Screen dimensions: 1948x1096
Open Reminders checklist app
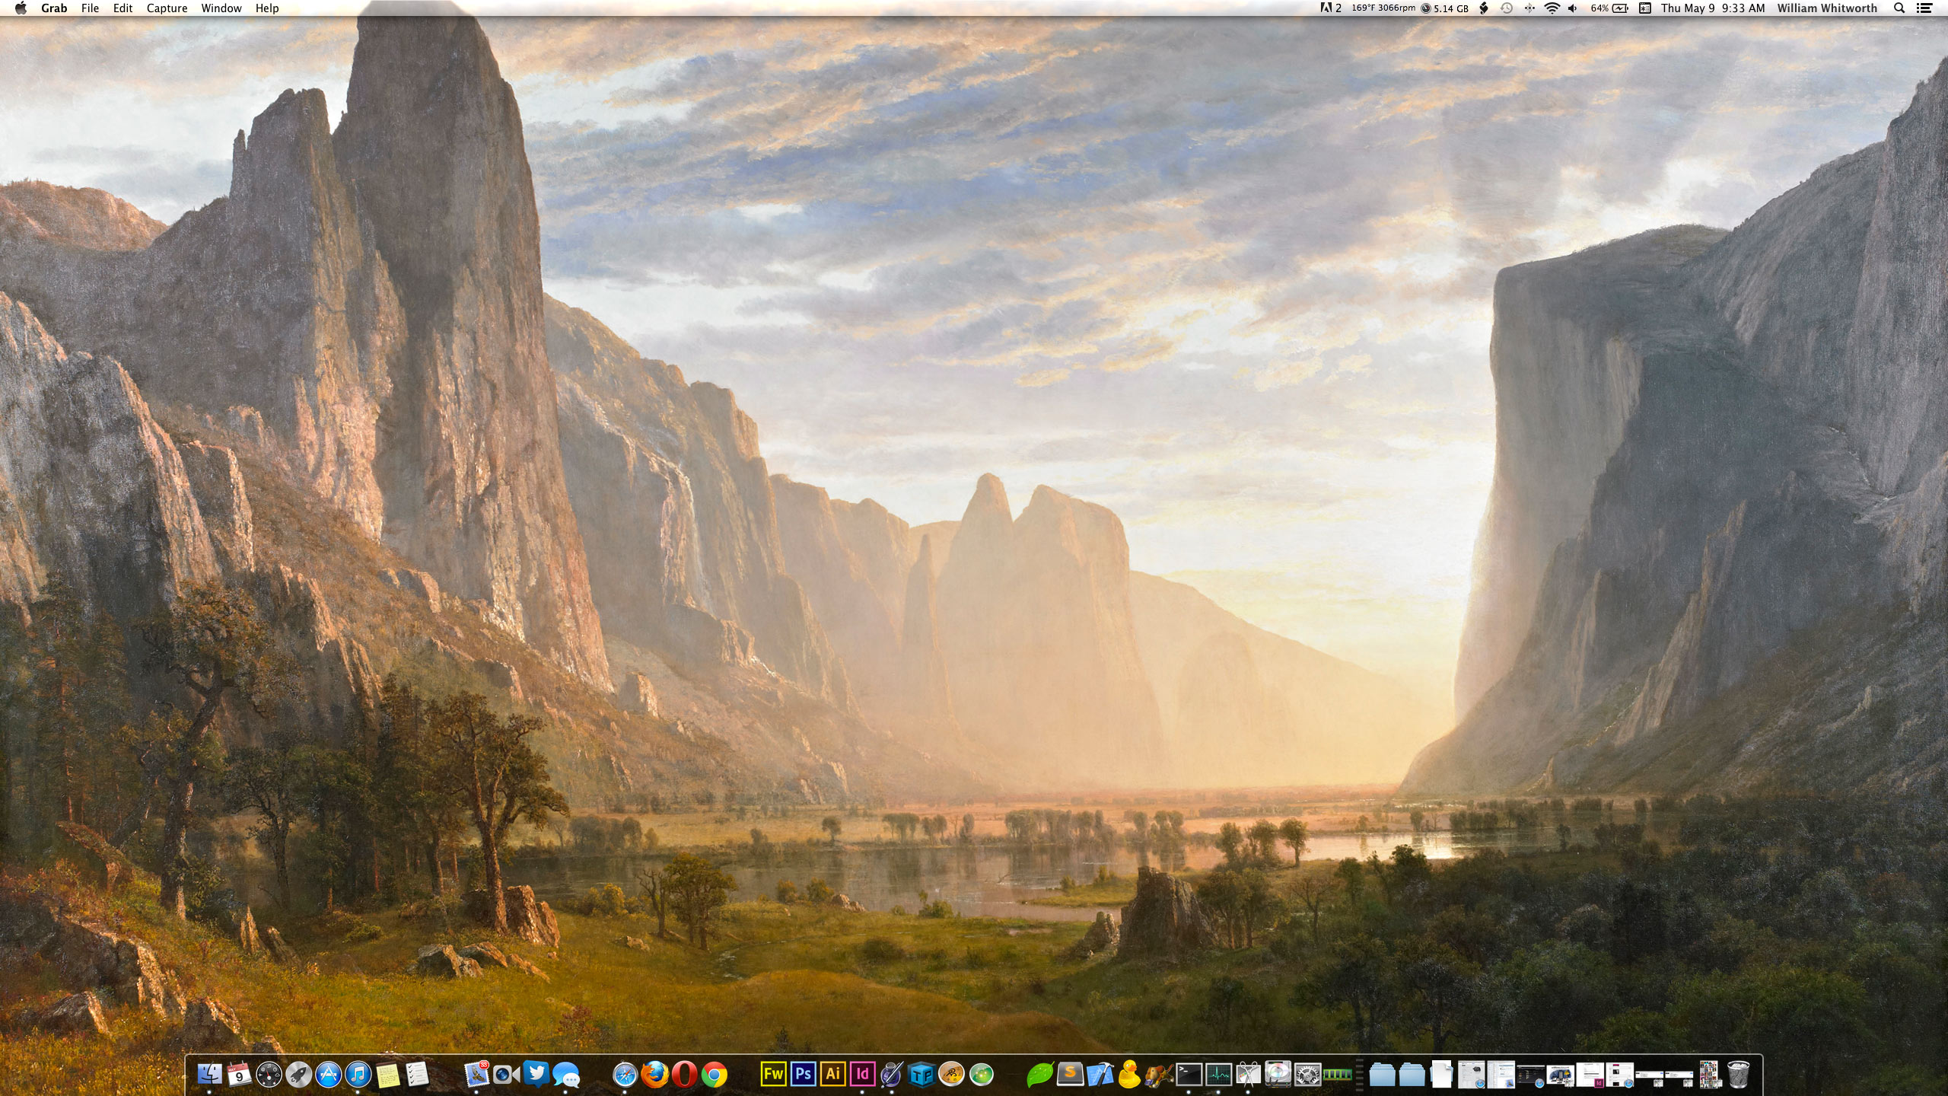point(418,1074)
